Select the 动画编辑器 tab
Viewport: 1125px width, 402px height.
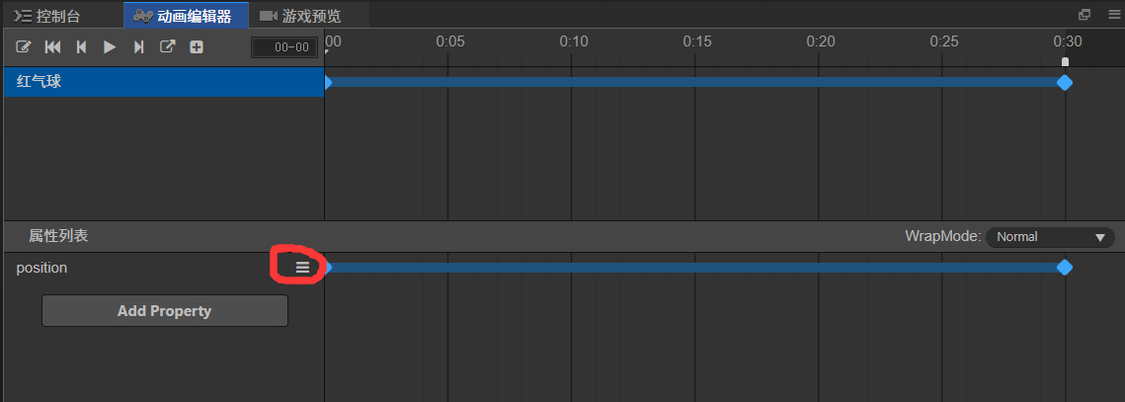[x=186, y=16]
